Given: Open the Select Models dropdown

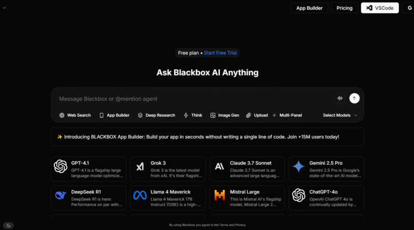Looking at the screenshot, I should point(340,115).
